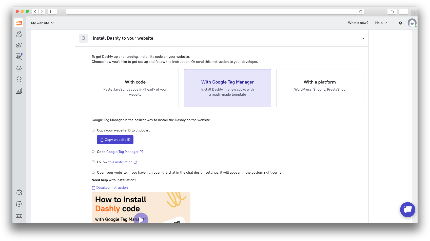
Task: Click the Dashly logo icon
Action: pyautogui.click(x=19, y=23)
